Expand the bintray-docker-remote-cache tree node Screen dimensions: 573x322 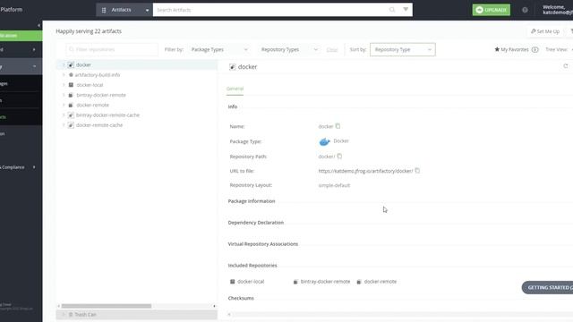point(64,115)
